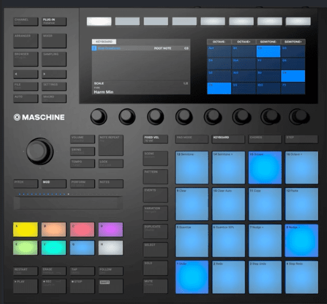
Task: Tap pad 13 Semitone -
Action: (x=192, y=167)
